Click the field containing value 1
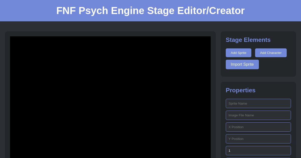The image size is (301, 158). tap(258, 150)
